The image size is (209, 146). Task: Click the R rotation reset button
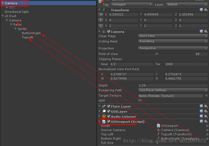click(101, 20)
